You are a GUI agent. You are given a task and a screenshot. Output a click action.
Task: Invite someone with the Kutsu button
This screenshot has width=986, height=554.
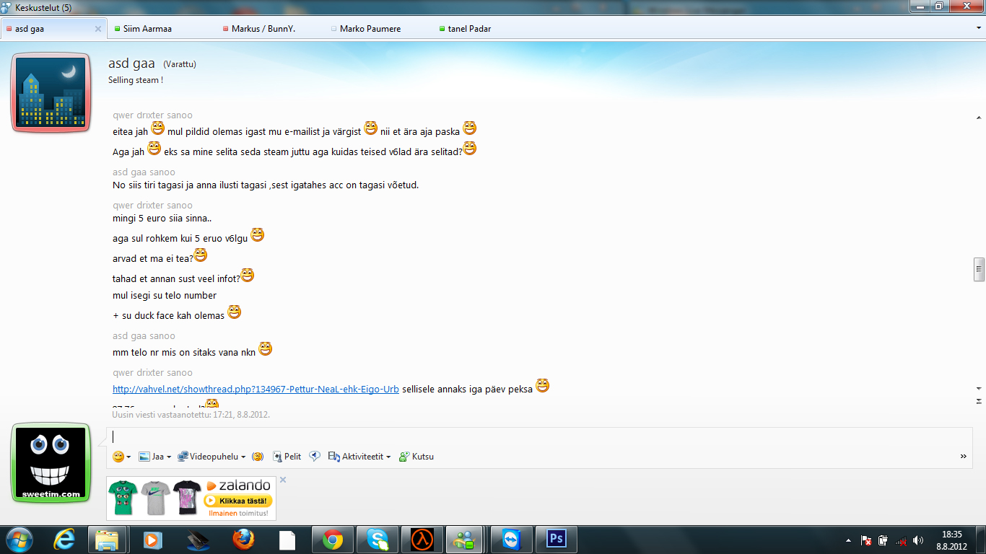tap(416, 457)
